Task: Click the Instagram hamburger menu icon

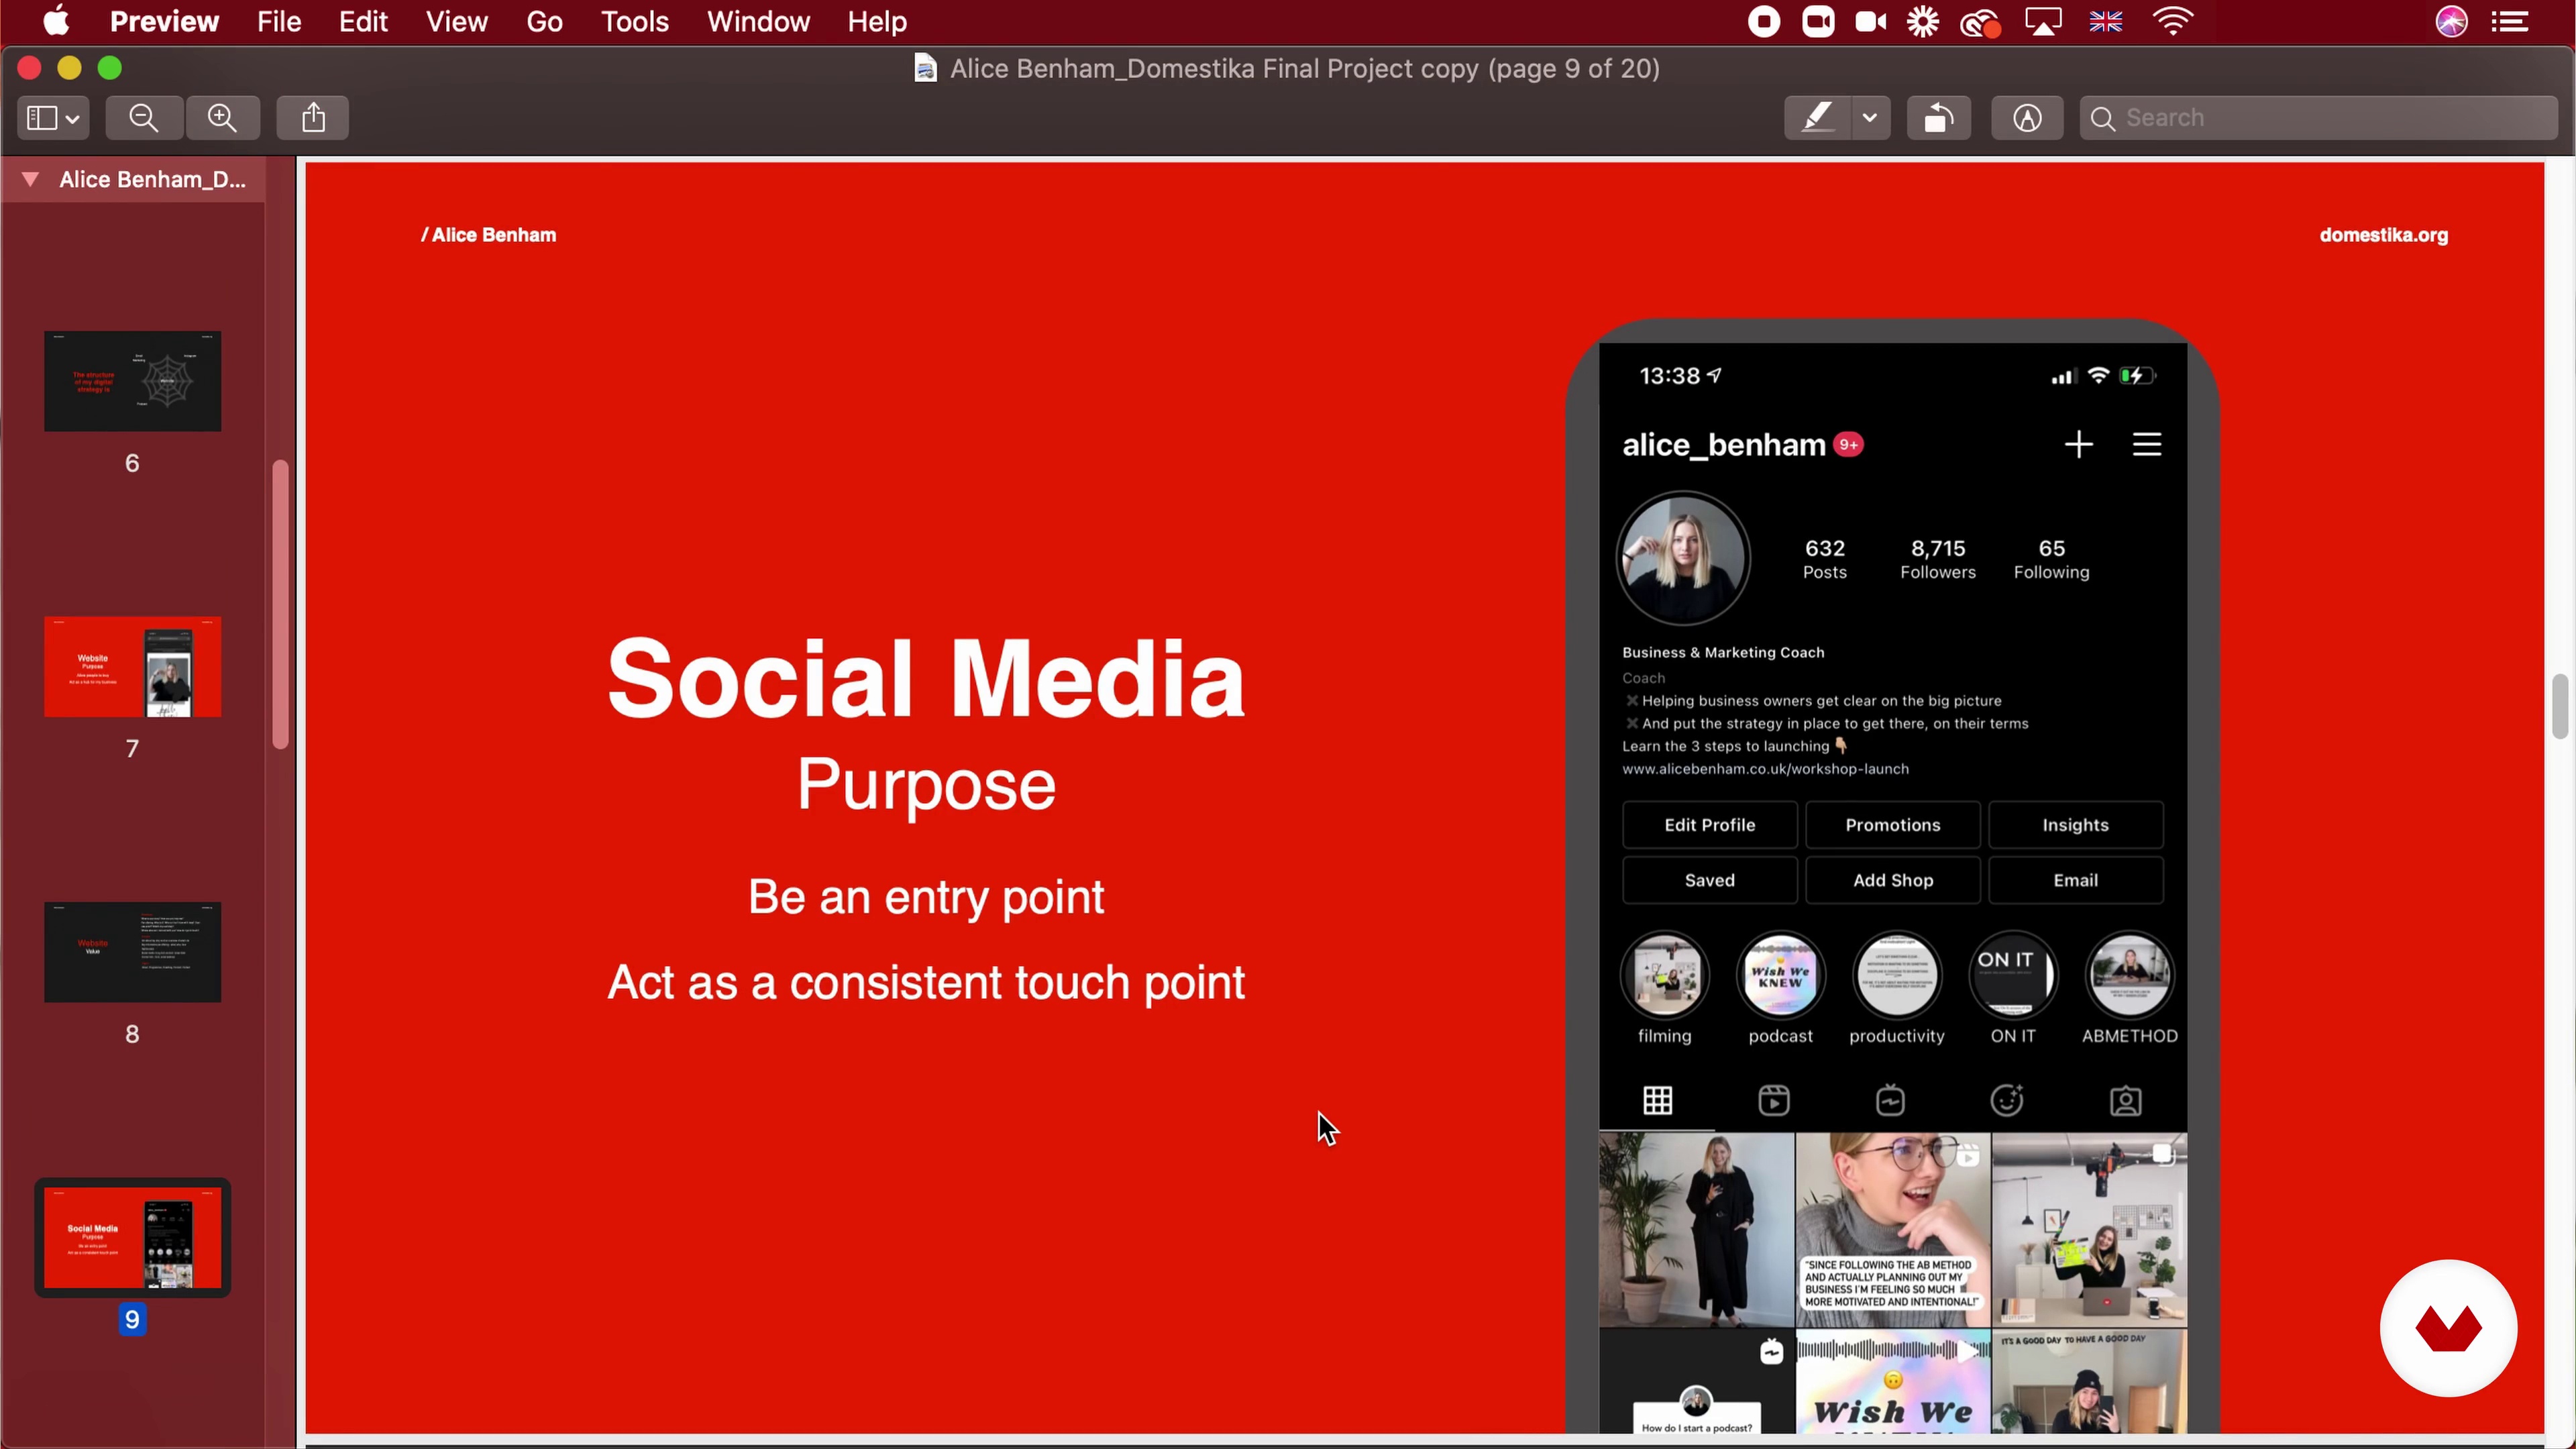Action: (x=2146, y=444)
